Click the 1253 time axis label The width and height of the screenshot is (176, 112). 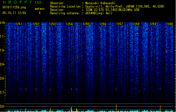[x=52, y=24]
